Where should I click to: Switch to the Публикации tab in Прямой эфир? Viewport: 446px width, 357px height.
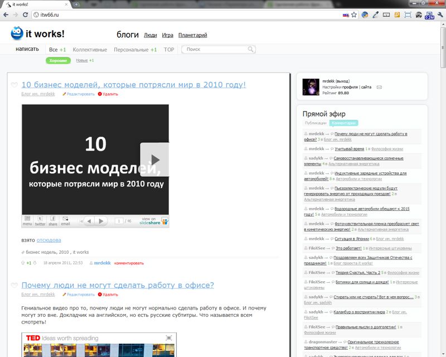[x=315, y=123]
